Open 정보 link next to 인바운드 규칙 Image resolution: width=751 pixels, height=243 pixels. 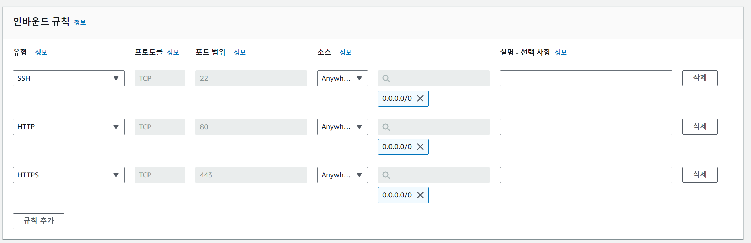pos(80,22)
